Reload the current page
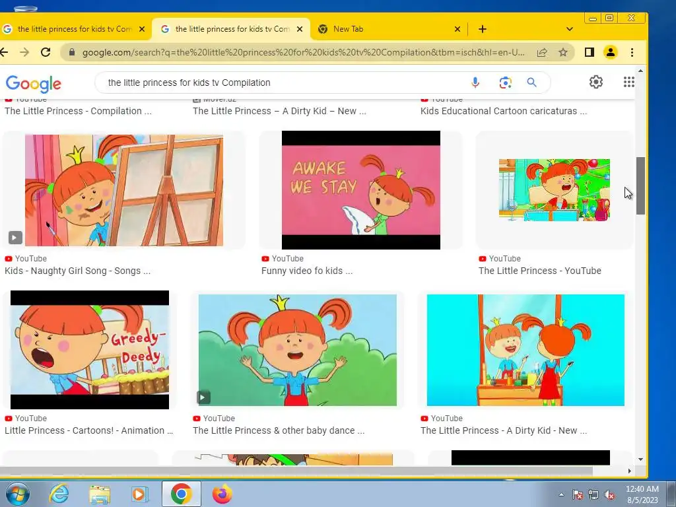676x507 pixels. (x=46, y=52)
